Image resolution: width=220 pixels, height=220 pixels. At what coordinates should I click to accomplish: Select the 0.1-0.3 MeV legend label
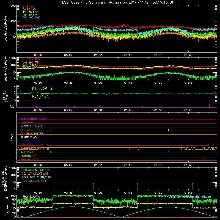pyautogui.click(x=31, y=59)
